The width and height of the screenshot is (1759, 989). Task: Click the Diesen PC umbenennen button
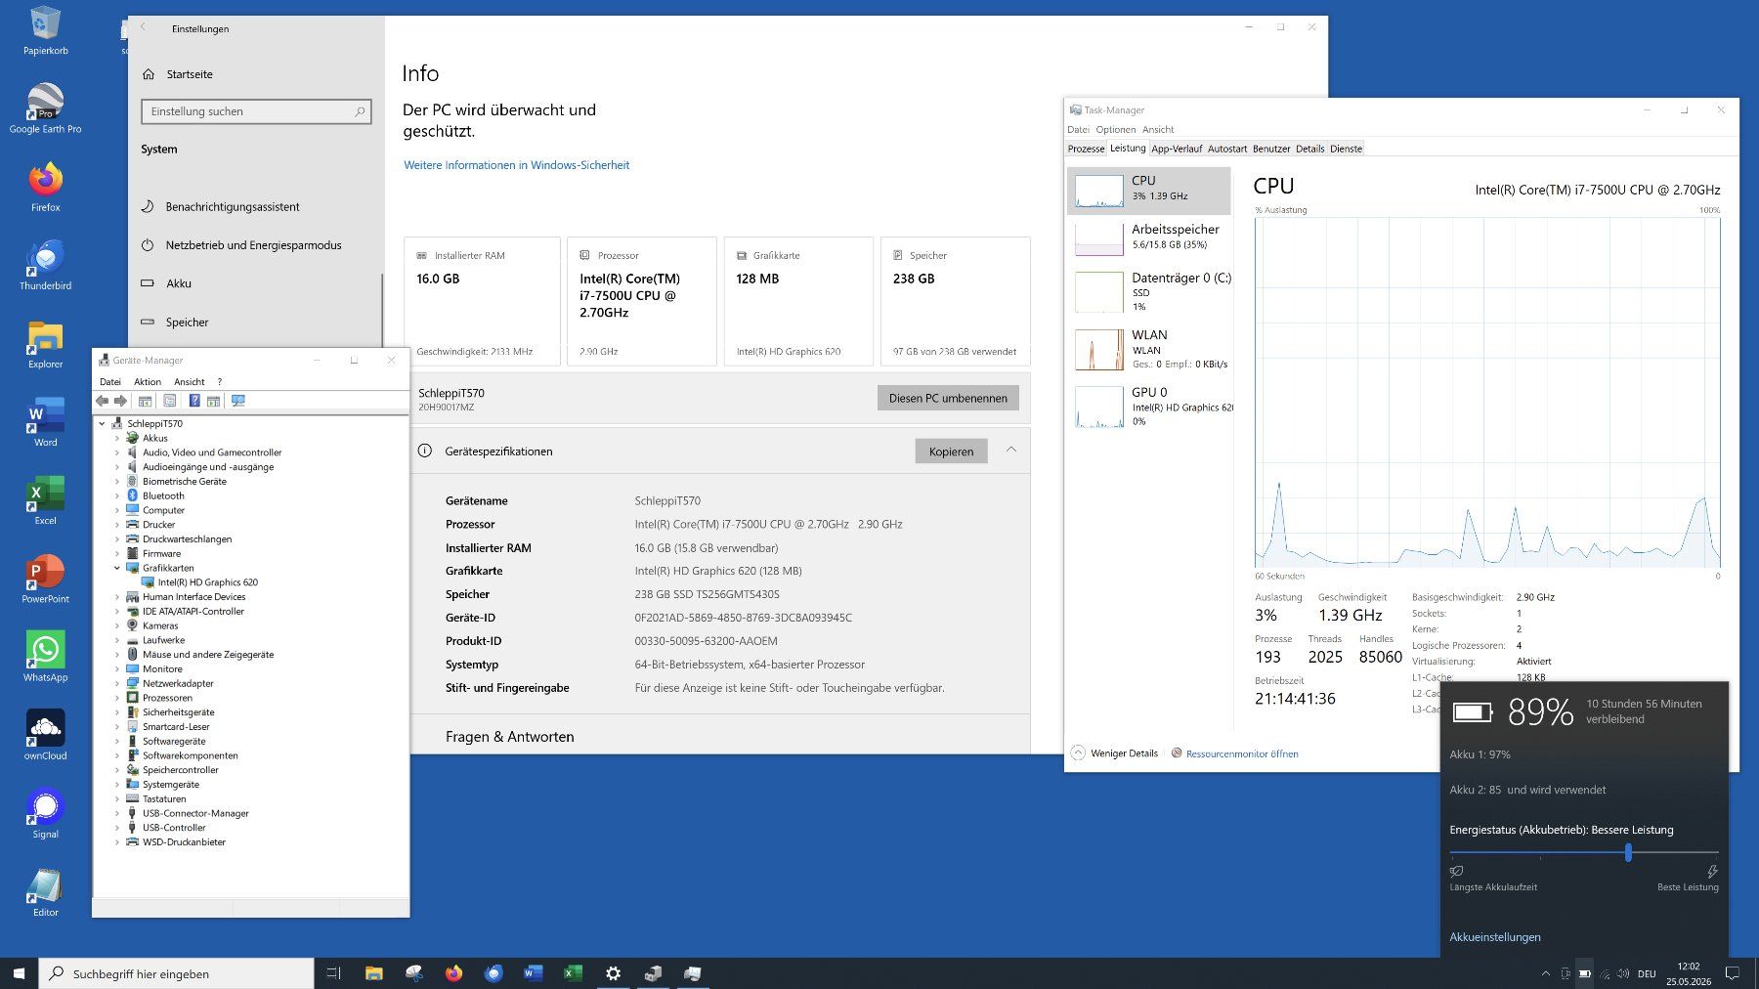[x=948, y=398]
